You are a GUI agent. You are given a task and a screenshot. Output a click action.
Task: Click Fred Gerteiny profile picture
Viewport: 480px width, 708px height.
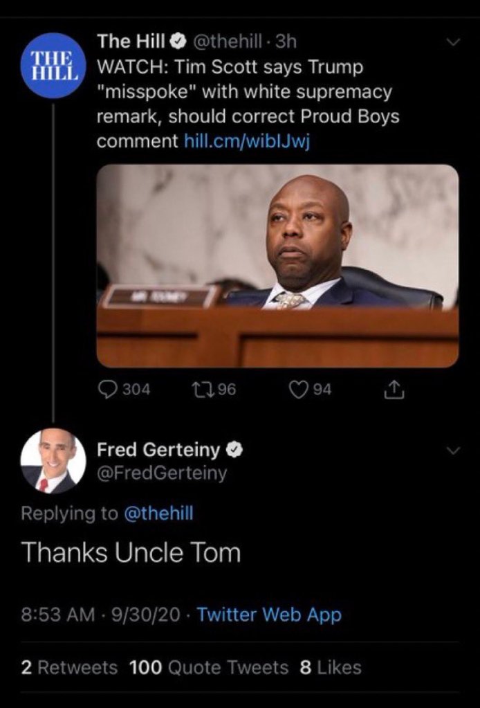pos(53,461)
